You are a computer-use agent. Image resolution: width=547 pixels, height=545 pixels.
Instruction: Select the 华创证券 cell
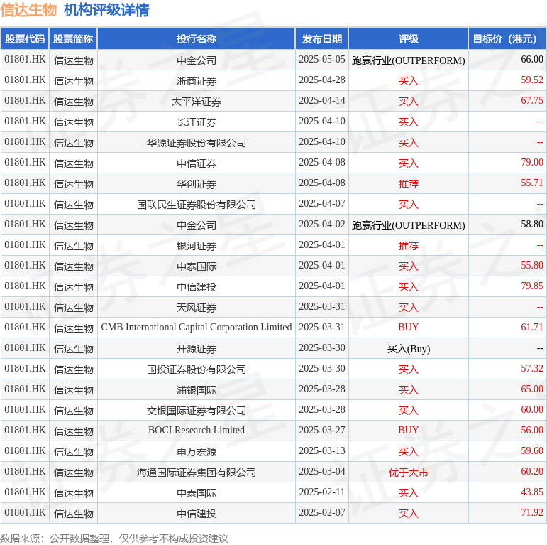pyautogui.click(x=197, y=184)
